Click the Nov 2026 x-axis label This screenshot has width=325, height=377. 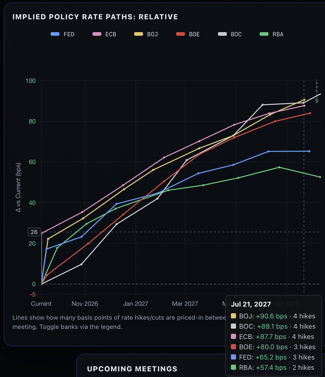coord(85,304)
